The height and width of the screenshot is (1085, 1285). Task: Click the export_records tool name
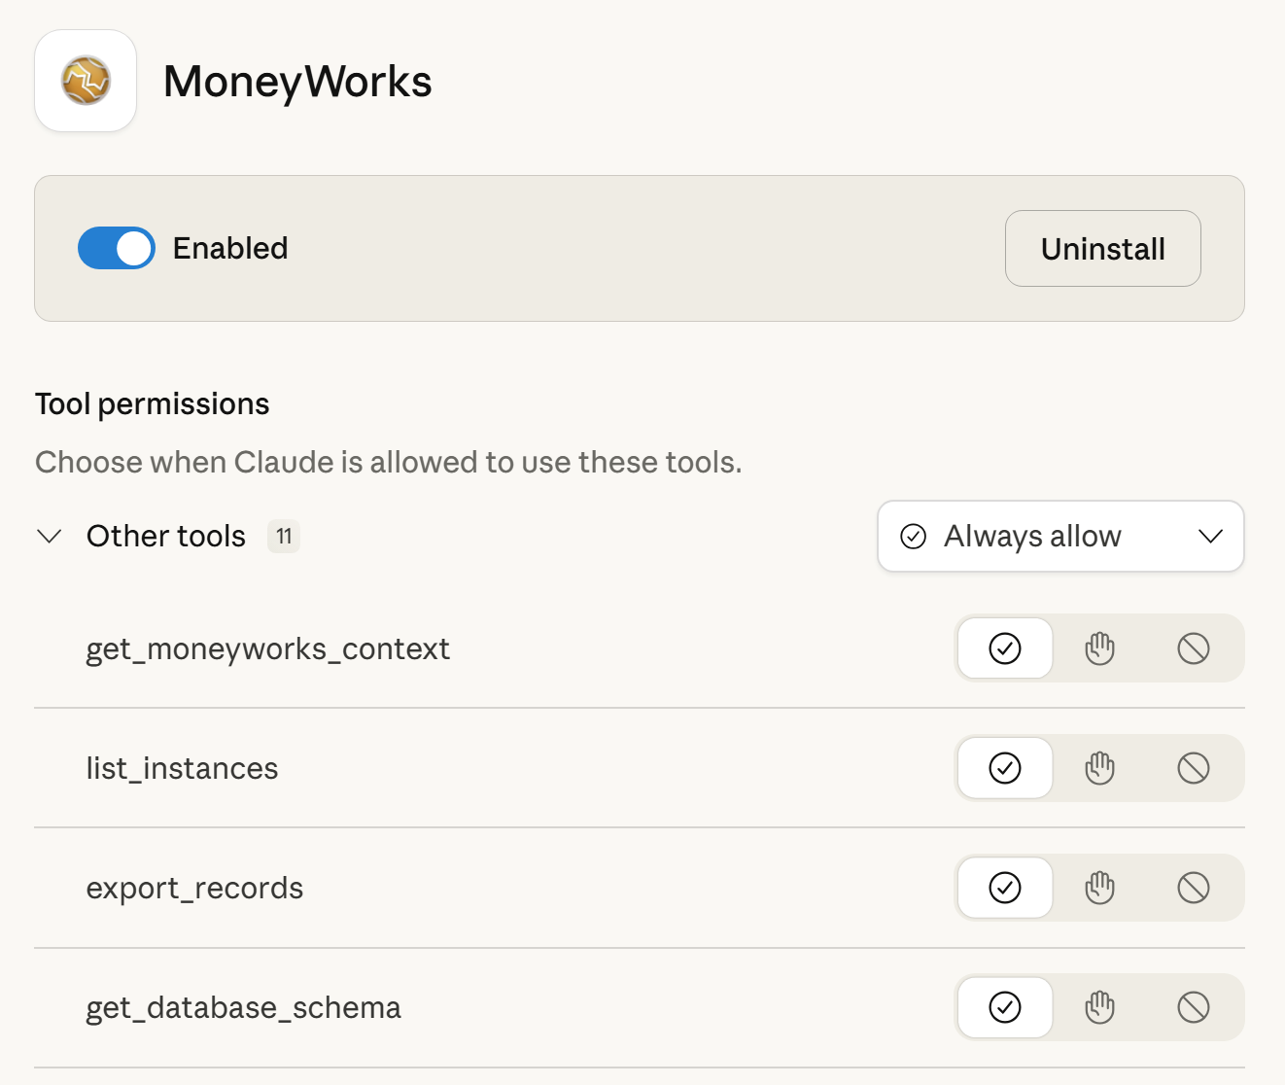click(194, 888)
